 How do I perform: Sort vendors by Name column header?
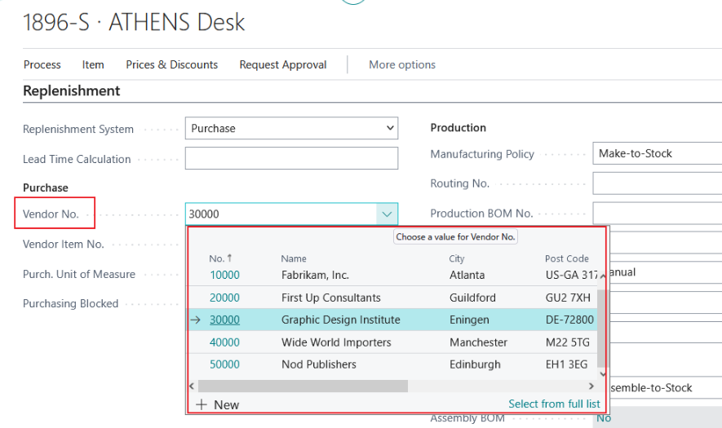pos(294,258)
